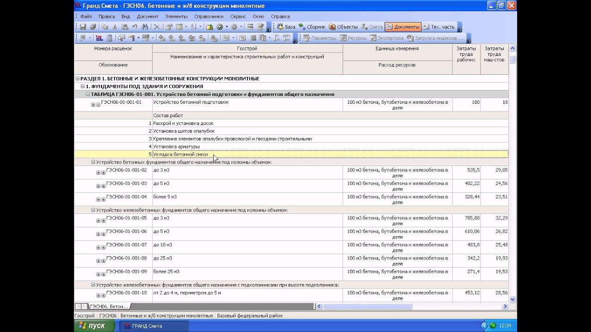Click 'Установка арматуры' row
The height and width of the screenshot is (332, 591).
tap(291, 147)
